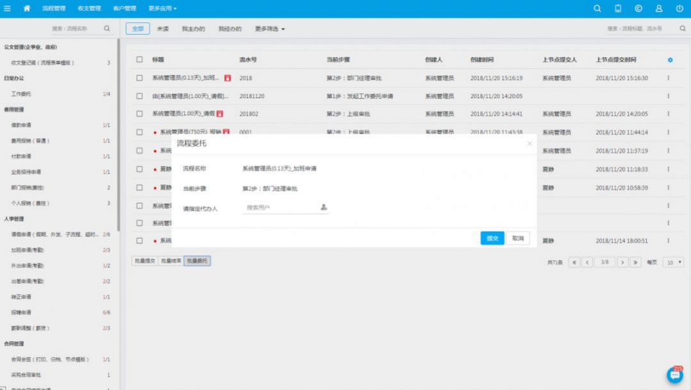Open the 更多筛选 filter dropdown
The image size is (691, 390).
[x=269, y=29]
